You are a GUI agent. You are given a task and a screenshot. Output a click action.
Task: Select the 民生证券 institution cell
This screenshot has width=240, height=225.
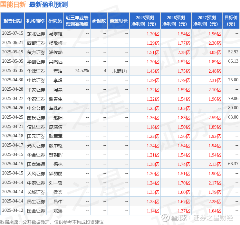coord(36,202)
